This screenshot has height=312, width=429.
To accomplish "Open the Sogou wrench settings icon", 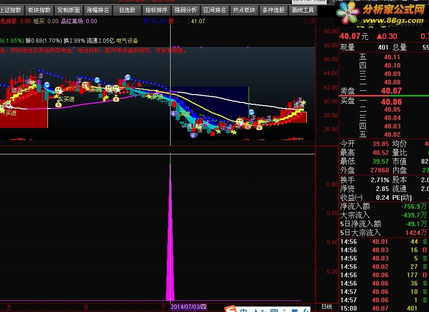I will coord(306,311).
